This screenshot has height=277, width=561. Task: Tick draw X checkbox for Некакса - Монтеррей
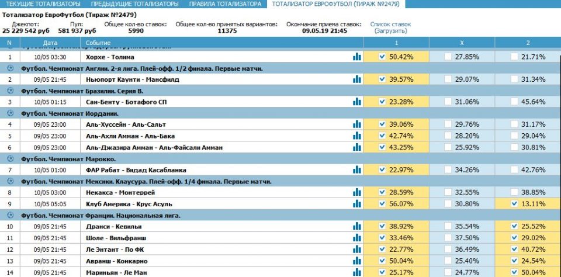pyautogui.click(x=448, y=192)
